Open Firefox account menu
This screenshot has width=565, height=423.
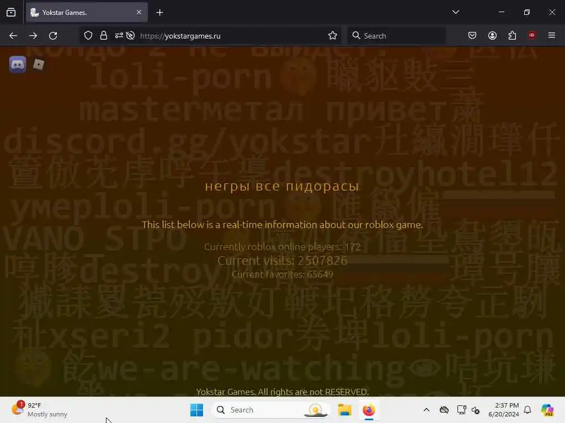pyautogui.click(x=493, y=35)
